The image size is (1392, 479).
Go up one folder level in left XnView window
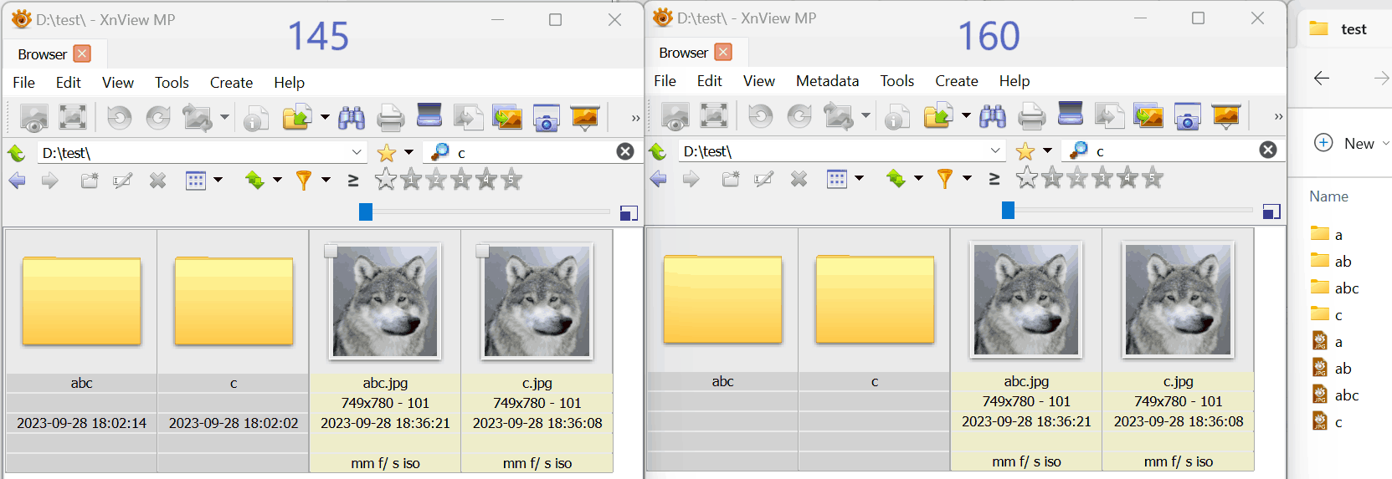(x=17, y=153)
